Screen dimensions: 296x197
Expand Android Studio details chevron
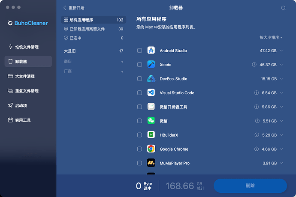point(281,51)
